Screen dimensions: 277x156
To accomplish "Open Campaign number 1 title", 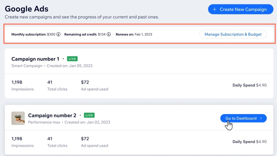I will click(x=35, y=59).
